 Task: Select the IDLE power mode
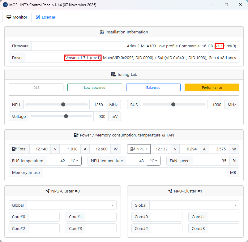[x=36, y=88]
